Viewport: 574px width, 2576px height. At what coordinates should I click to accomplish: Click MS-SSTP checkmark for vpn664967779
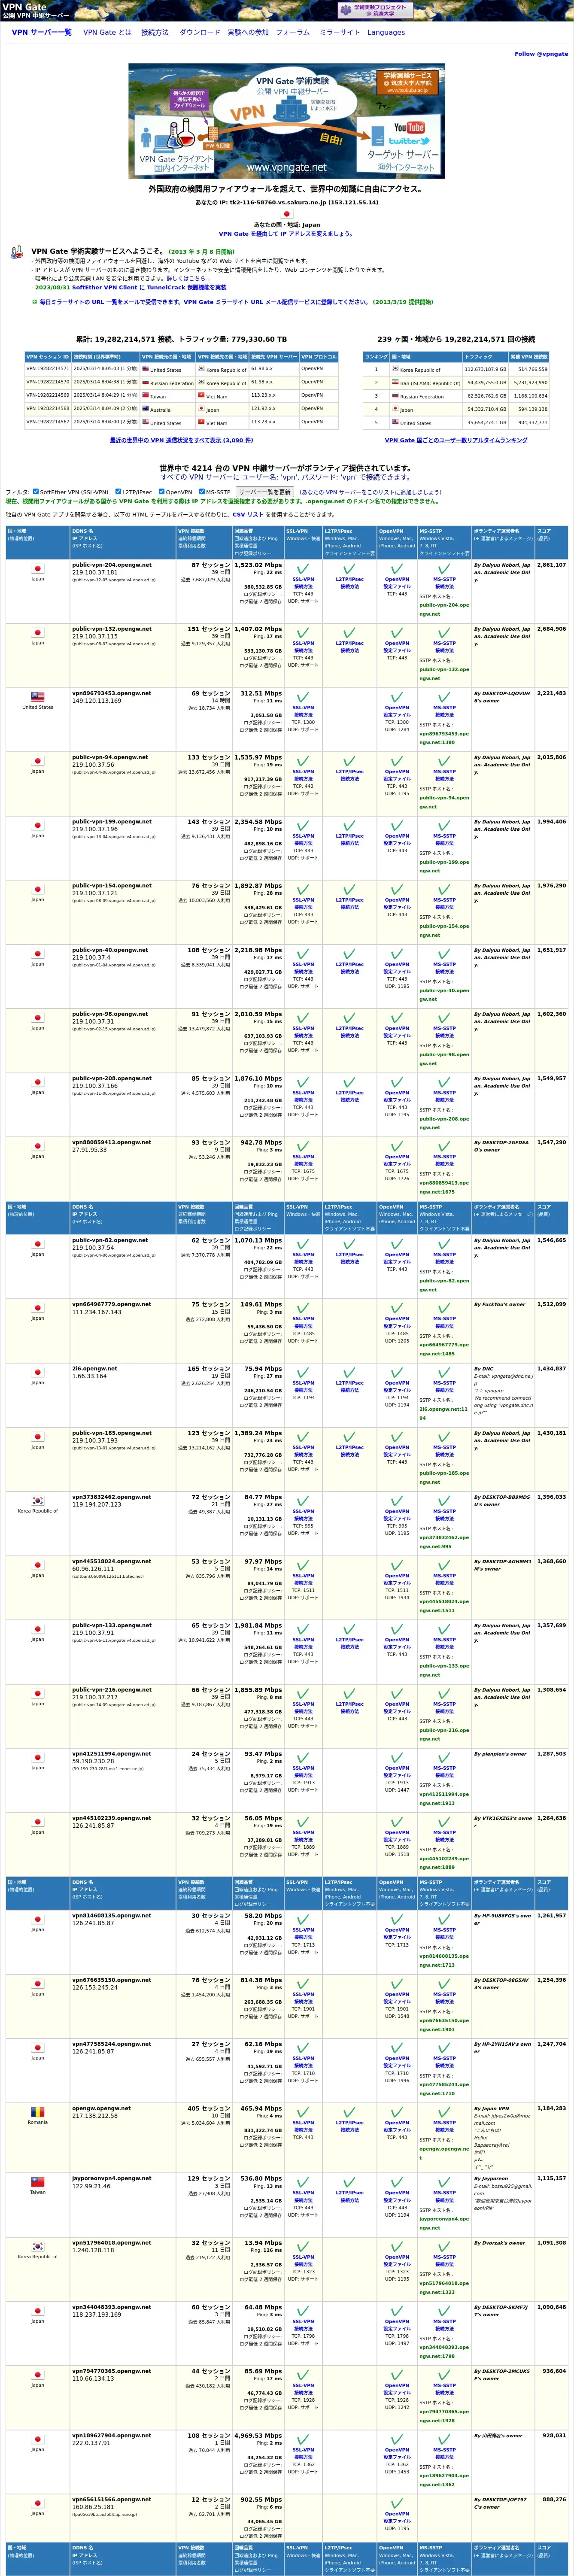click(444, 1308)
